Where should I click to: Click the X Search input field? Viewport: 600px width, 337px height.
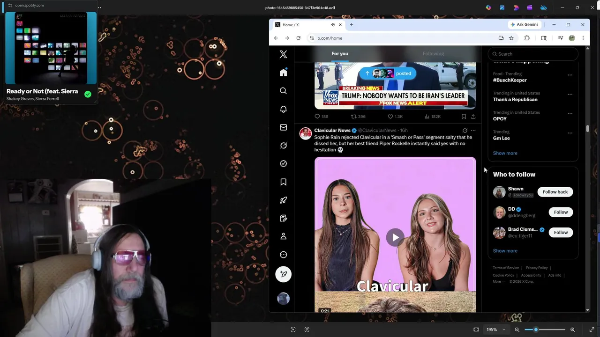(533, 54)
